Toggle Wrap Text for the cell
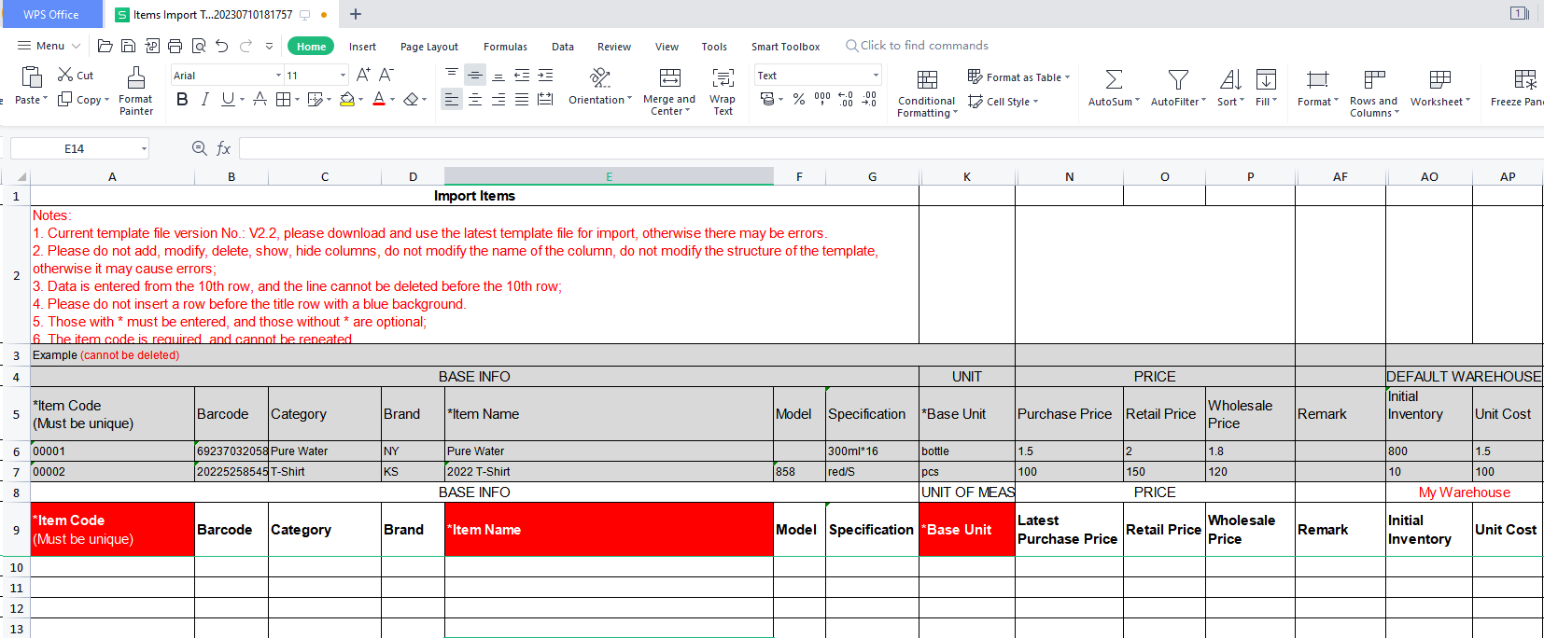This screenshot has width=1544, height=638. (723, 89)
